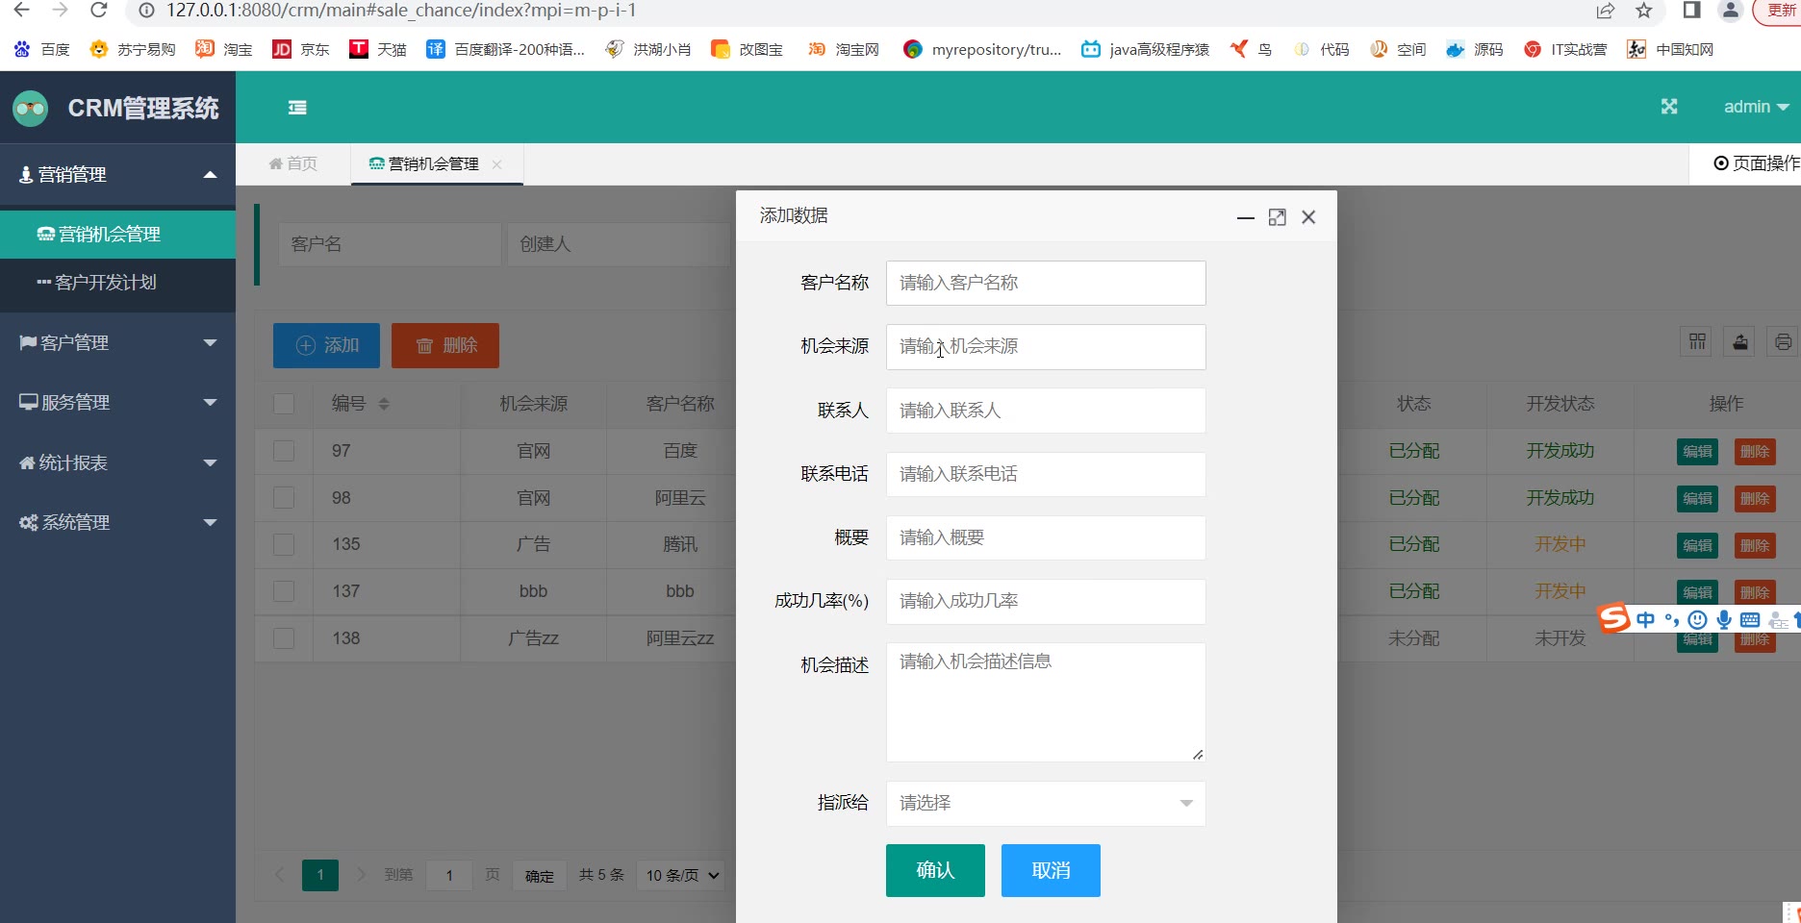Click the print table icon
Screen dimensions: 1801x923
(x=1783, y=342)
